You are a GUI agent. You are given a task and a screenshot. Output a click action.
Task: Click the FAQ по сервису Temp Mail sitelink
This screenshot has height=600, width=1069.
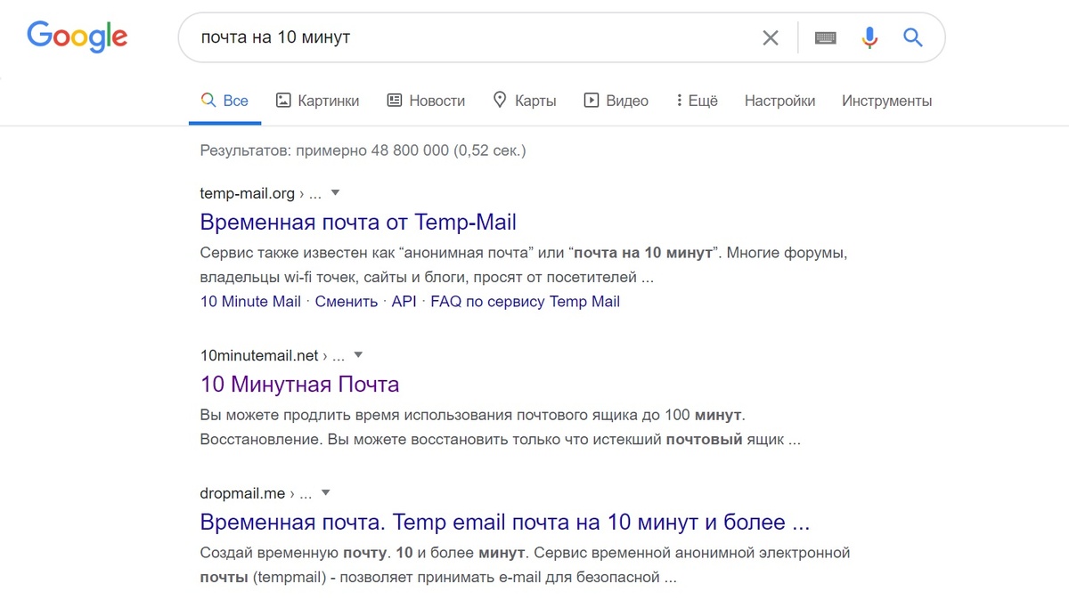(x=525, y=301)
